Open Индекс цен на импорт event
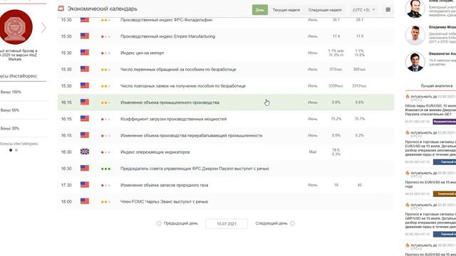This screenshot has width=456, height=256. click(x=142, y=53)
